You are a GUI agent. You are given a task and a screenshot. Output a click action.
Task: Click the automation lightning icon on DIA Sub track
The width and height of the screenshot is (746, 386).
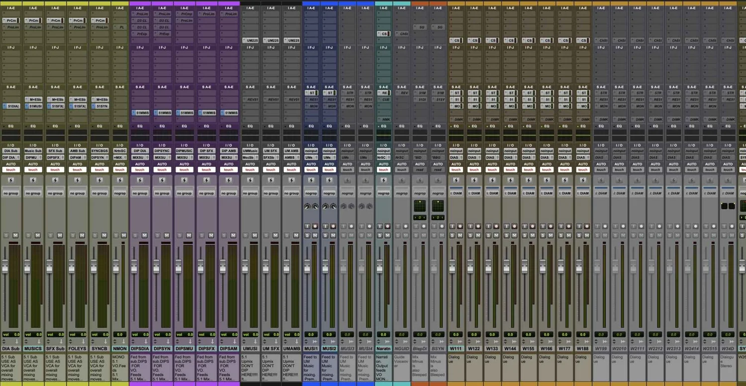(11, 180)
